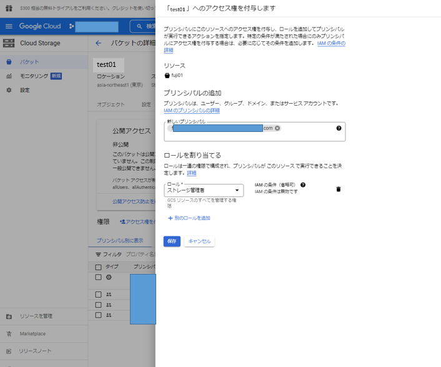The height and width of the screenshot is (367, 441).
Task: Click the test01 bucket name
Action: 106,65
